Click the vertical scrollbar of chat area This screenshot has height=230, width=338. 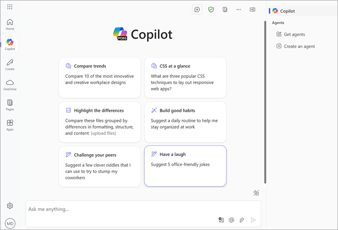(x=265, y=102)
